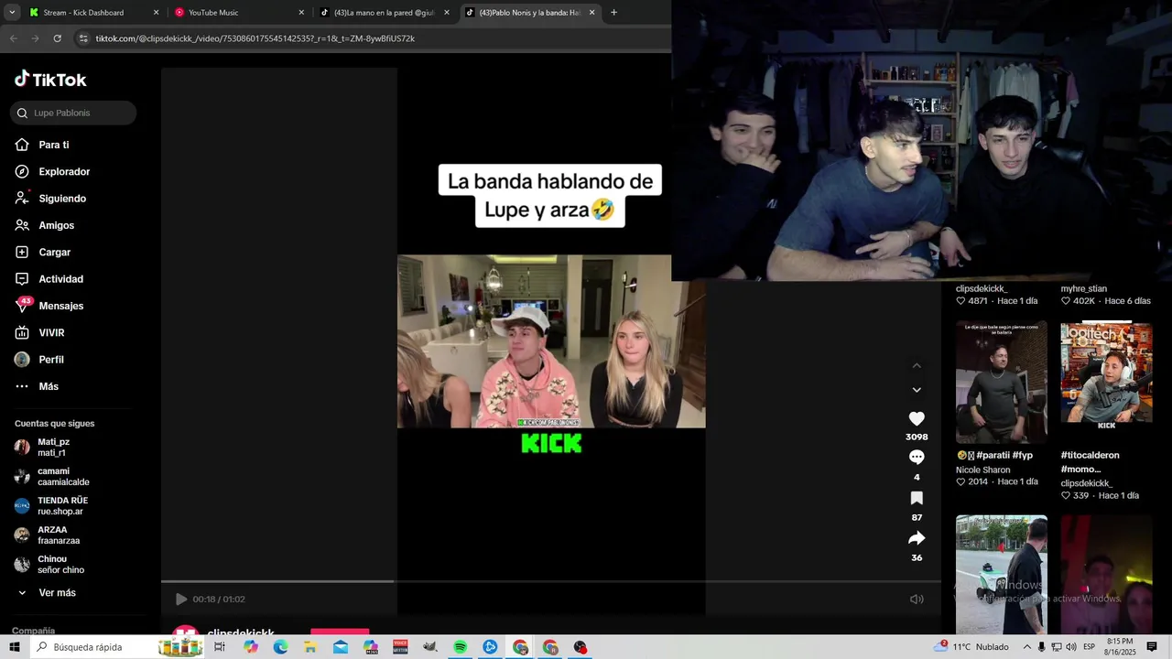Switch to La mano en la pared tab
The height and width of the screenshot is (659, 1172).
pos(384,13)
